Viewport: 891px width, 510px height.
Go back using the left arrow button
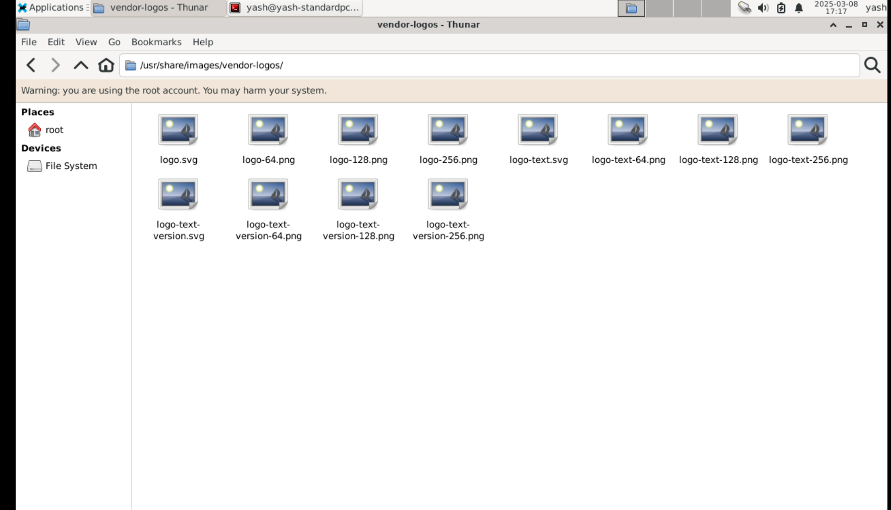(31, 65)
